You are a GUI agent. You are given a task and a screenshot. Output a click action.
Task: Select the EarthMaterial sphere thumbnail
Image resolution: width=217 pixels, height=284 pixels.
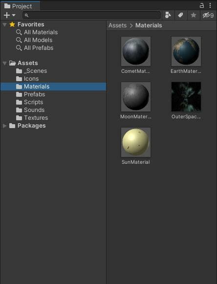pos(186,51)
